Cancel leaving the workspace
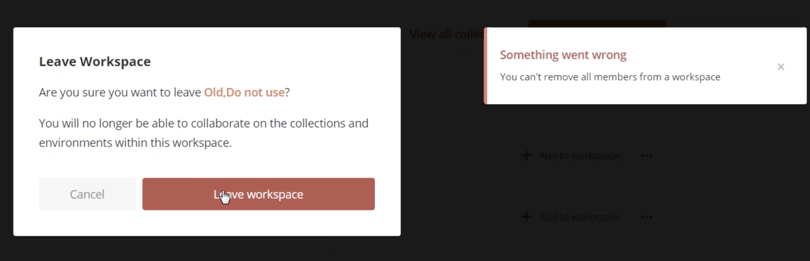Screen dimensions: 810x261 (x=87, y=194)
